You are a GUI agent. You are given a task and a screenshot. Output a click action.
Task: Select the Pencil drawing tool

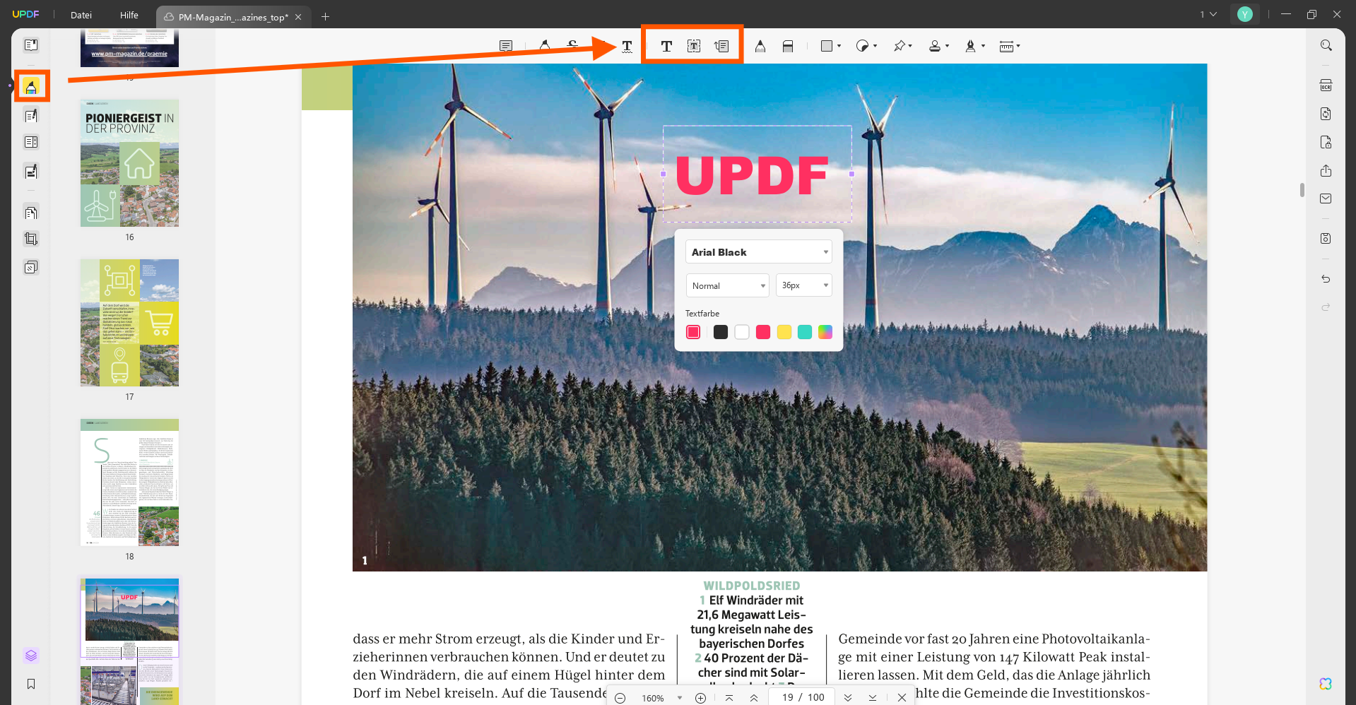760,47
